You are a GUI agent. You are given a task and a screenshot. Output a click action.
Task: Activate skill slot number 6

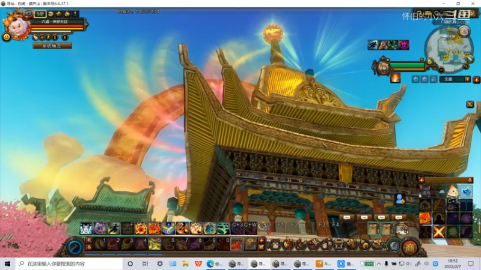click(x=168, y=244)
